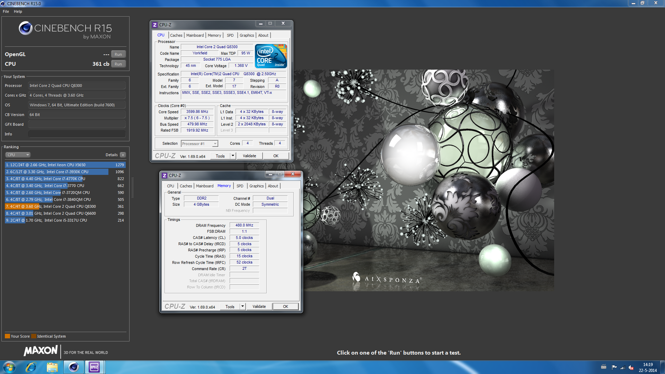Click the Processor field in Your System
Image resolution: width=665 pixels, height=374 pixels.
(x=77, y=86)
